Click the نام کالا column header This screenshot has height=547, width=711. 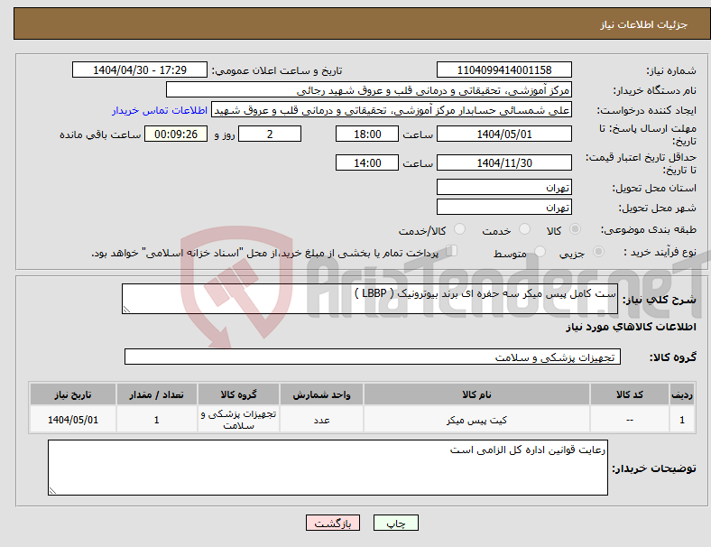(x=476, y=394)
